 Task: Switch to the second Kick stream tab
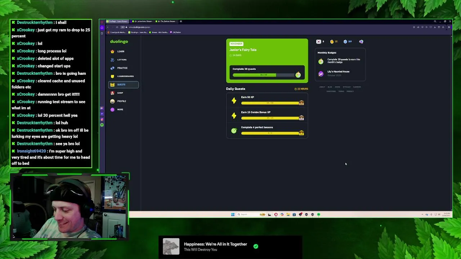(x=143, y=22)
